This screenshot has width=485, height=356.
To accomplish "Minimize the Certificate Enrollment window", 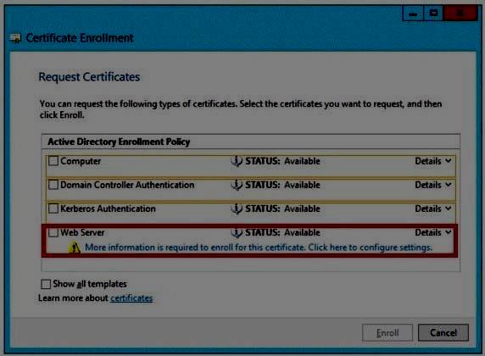I will tap(413, 14).
